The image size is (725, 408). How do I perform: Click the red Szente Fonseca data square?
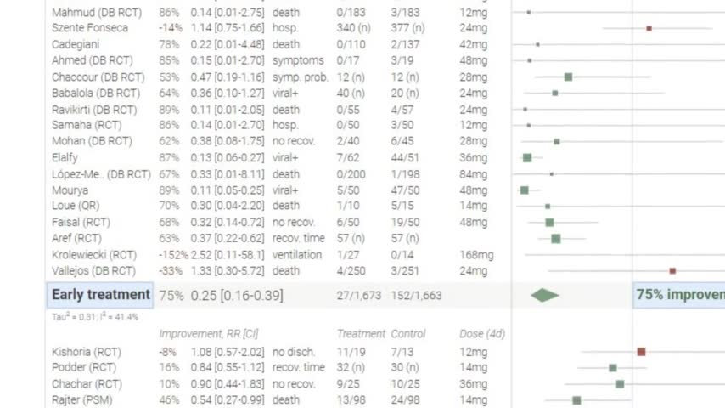point(649,29)
